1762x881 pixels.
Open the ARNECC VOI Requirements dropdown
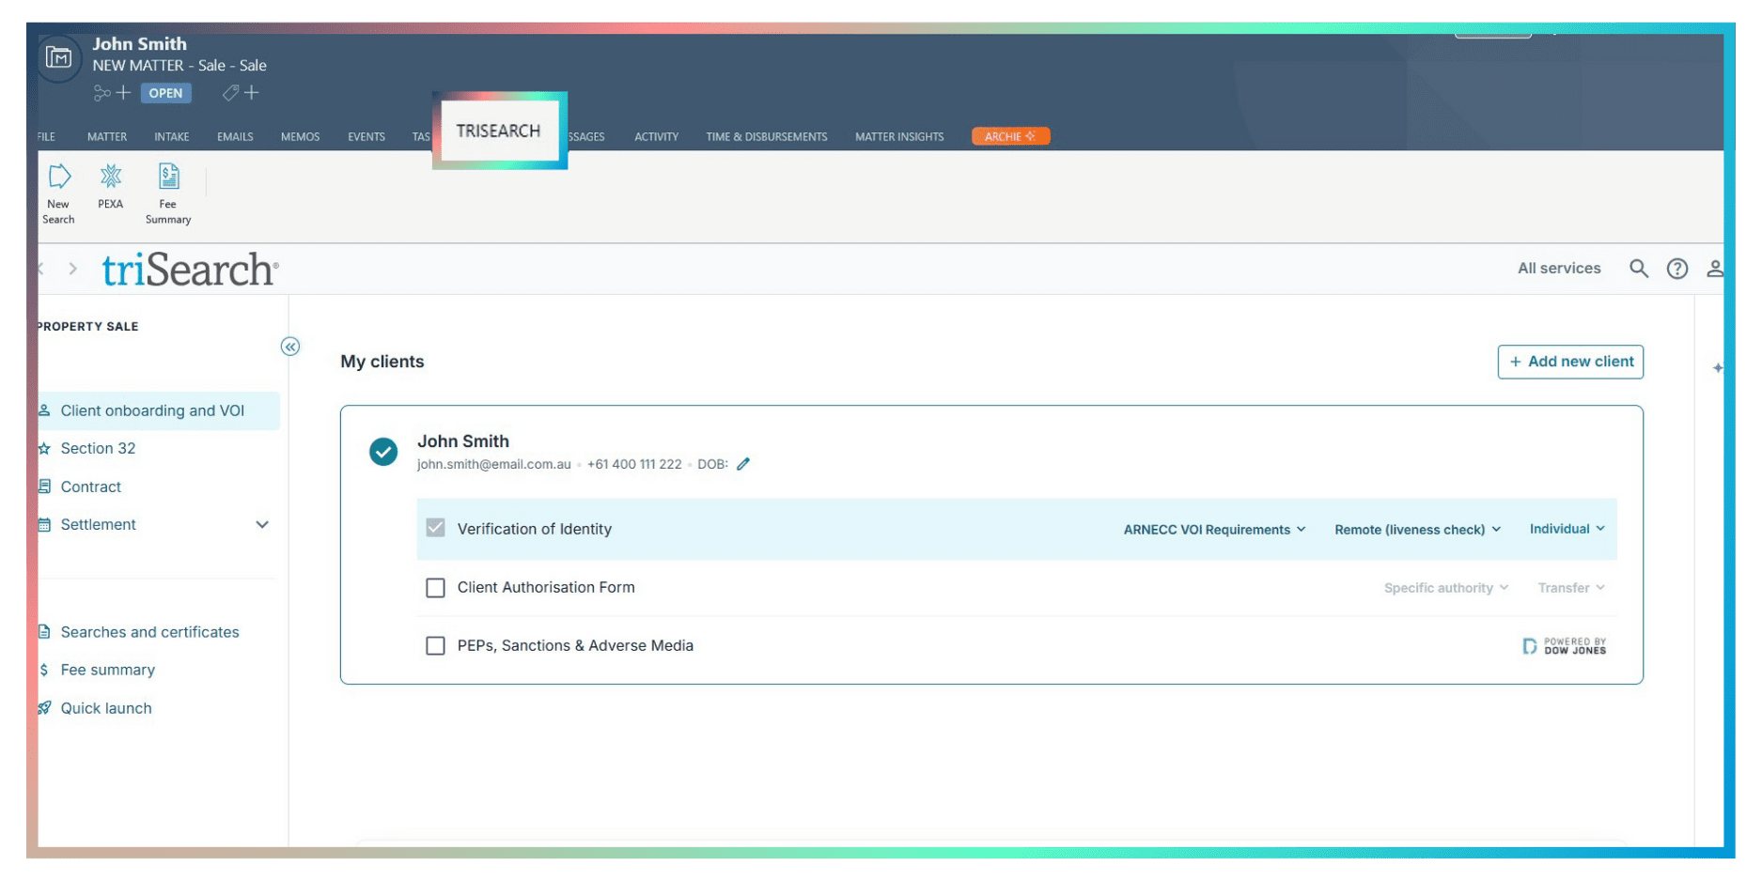pos(1214,530)
